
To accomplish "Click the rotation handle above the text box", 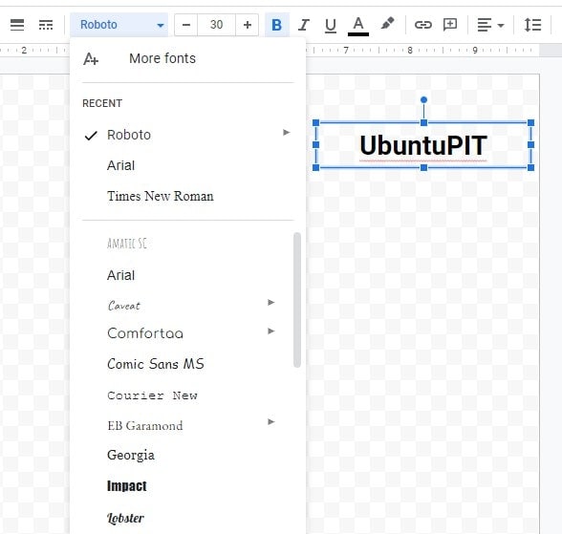I will pos(423,99).
